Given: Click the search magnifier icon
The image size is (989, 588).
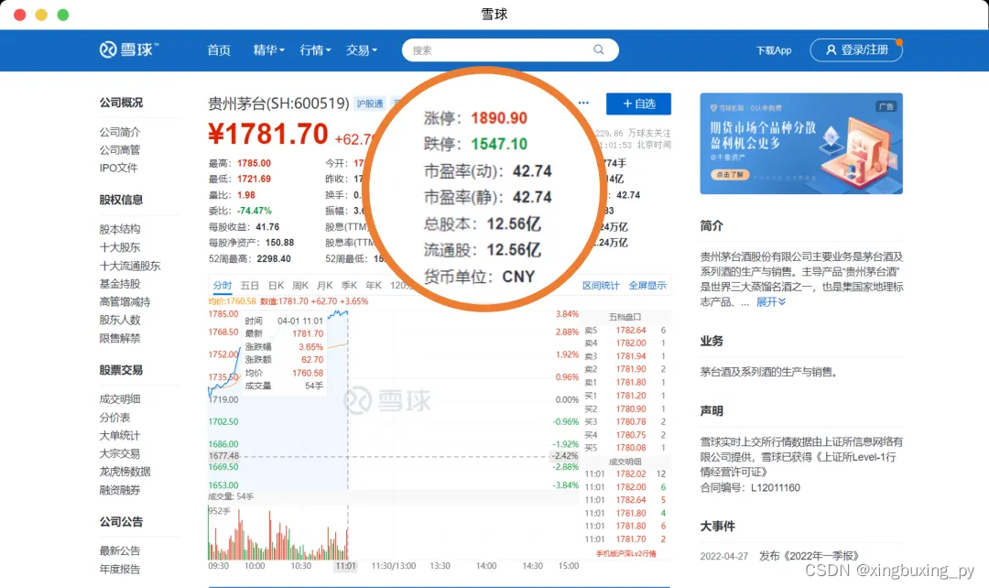Looking at the screenshot, I should [x=599, y=49].
